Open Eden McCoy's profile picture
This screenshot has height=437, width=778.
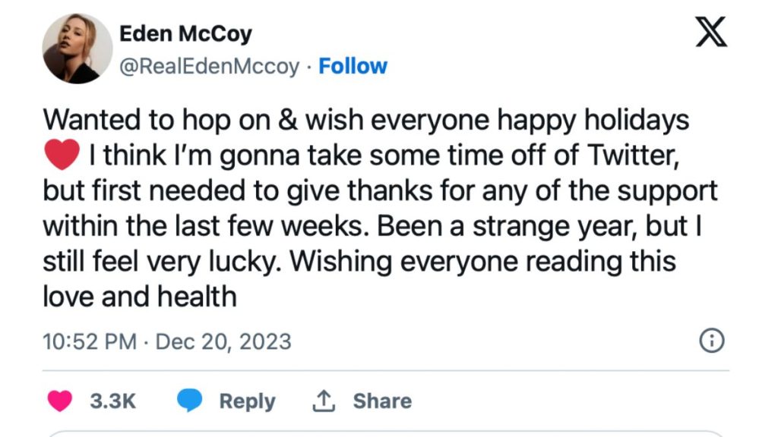[x=77, y=49]
